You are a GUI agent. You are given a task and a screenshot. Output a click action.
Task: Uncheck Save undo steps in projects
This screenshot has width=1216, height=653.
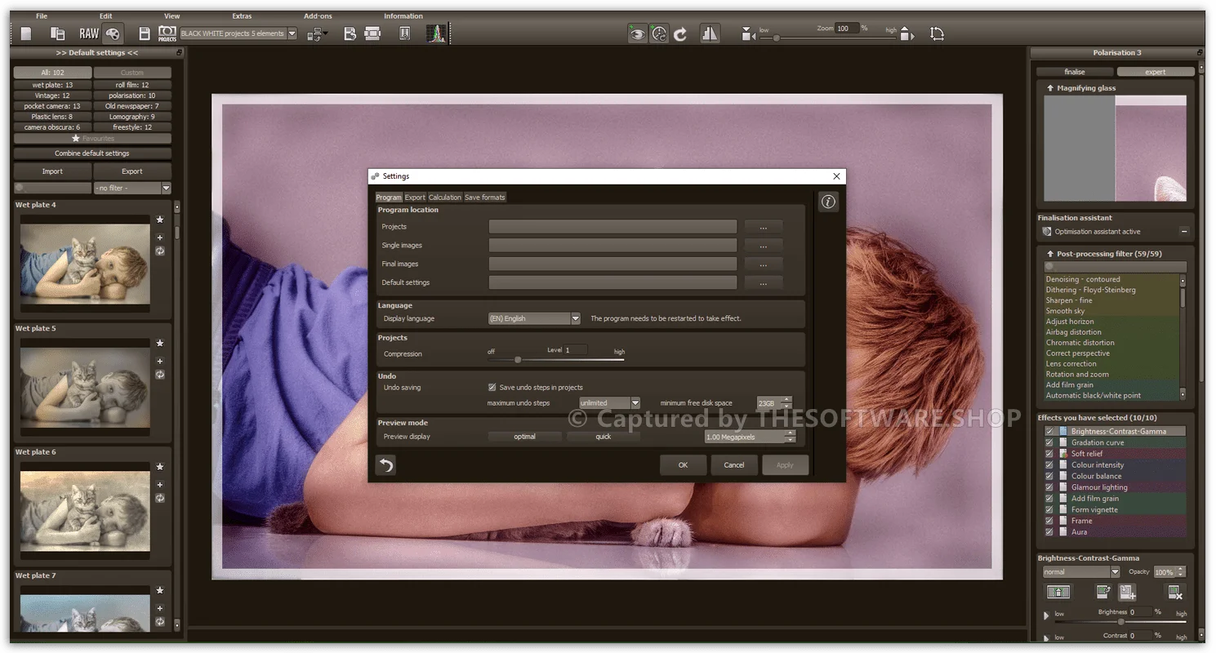[x=492, y=388]
